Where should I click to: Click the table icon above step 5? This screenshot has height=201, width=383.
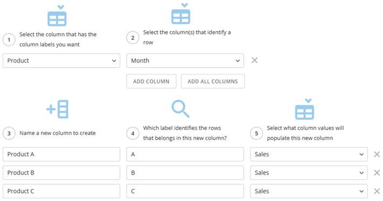(305, 109)
